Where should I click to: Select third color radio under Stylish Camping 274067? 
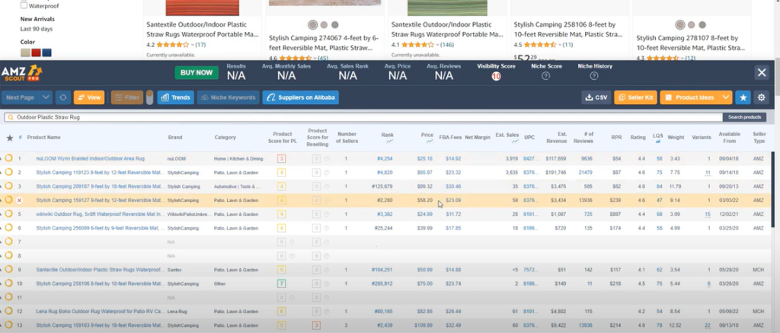(x=335, y=25)
